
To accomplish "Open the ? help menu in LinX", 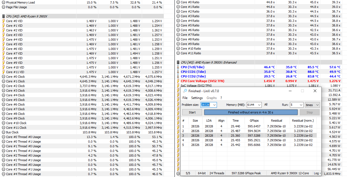I will pyautogui.click(x=221, y=98).
